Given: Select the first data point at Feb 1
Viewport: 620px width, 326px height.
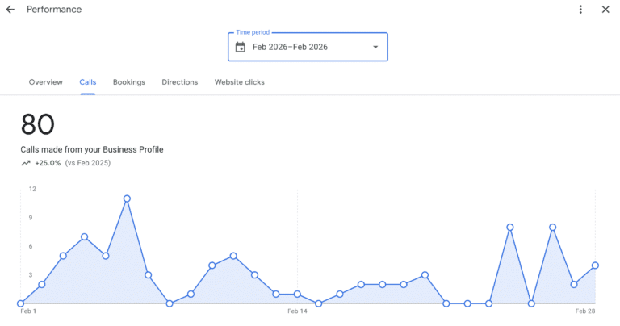Looking at the screenshot, I should [21, 303].
